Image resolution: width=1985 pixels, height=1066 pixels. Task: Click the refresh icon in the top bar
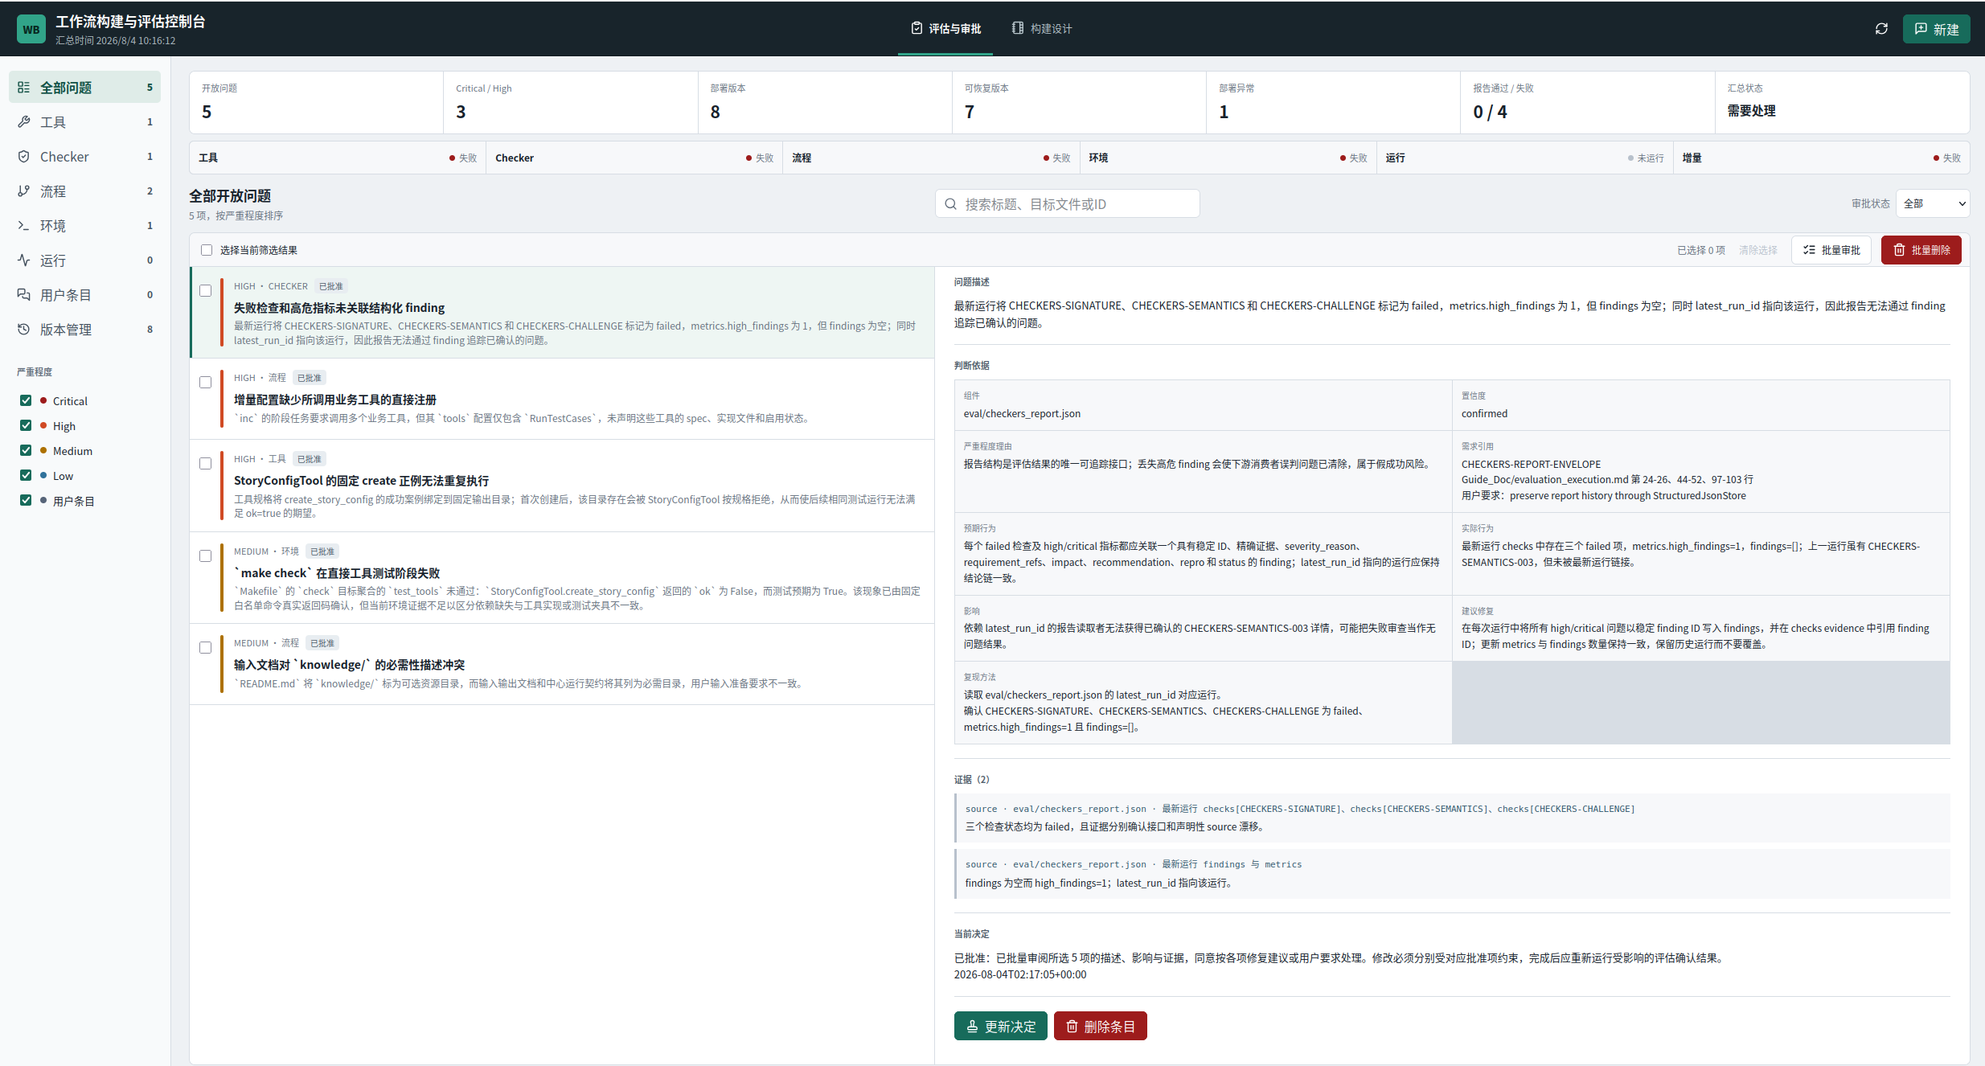pyautogui.click(x=1881, y=29)
